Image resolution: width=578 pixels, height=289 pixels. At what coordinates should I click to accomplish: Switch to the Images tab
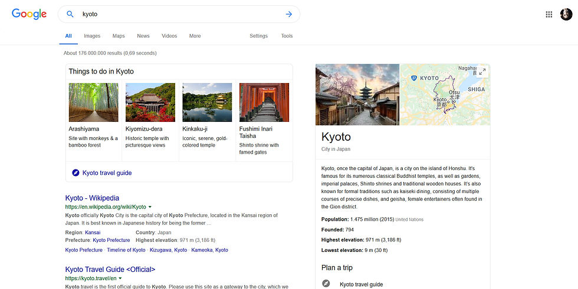pos(92,36)
